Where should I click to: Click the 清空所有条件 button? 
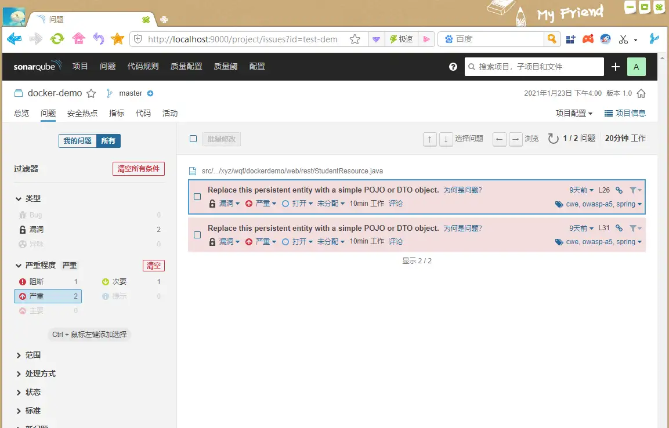(x=139, y=169)
